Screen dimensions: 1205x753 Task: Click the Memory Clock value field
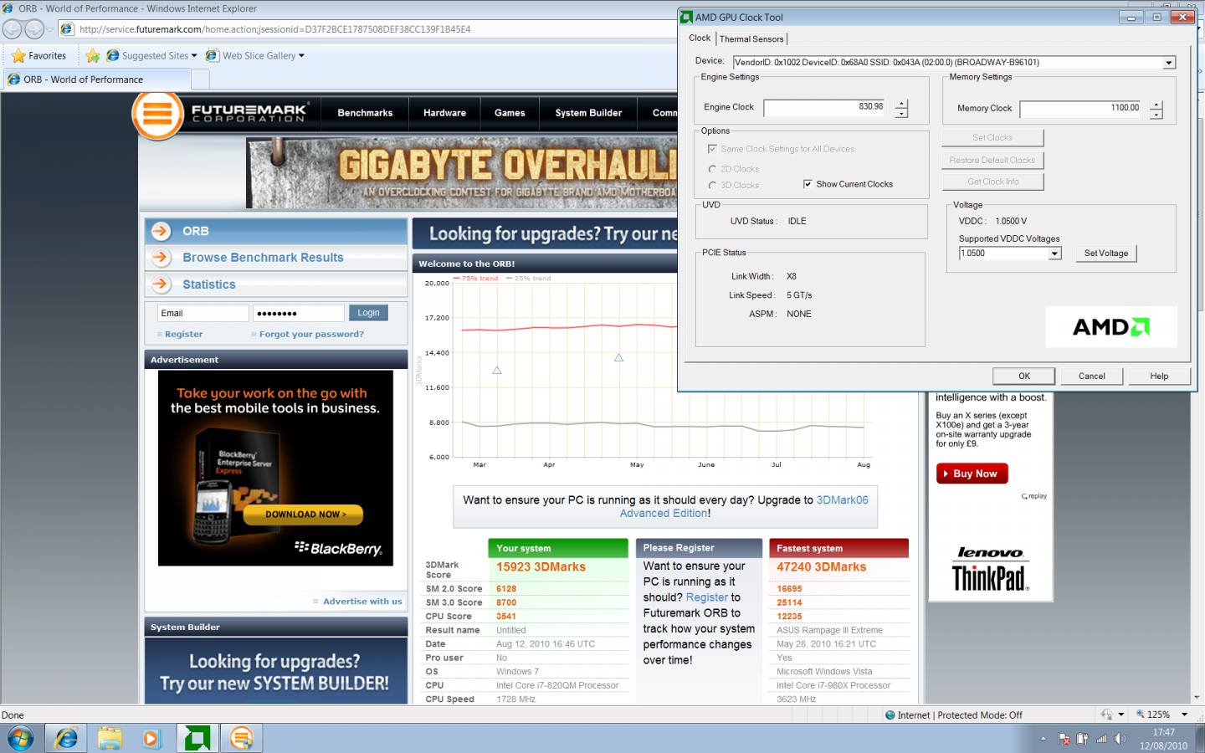tap(1080, 109)
